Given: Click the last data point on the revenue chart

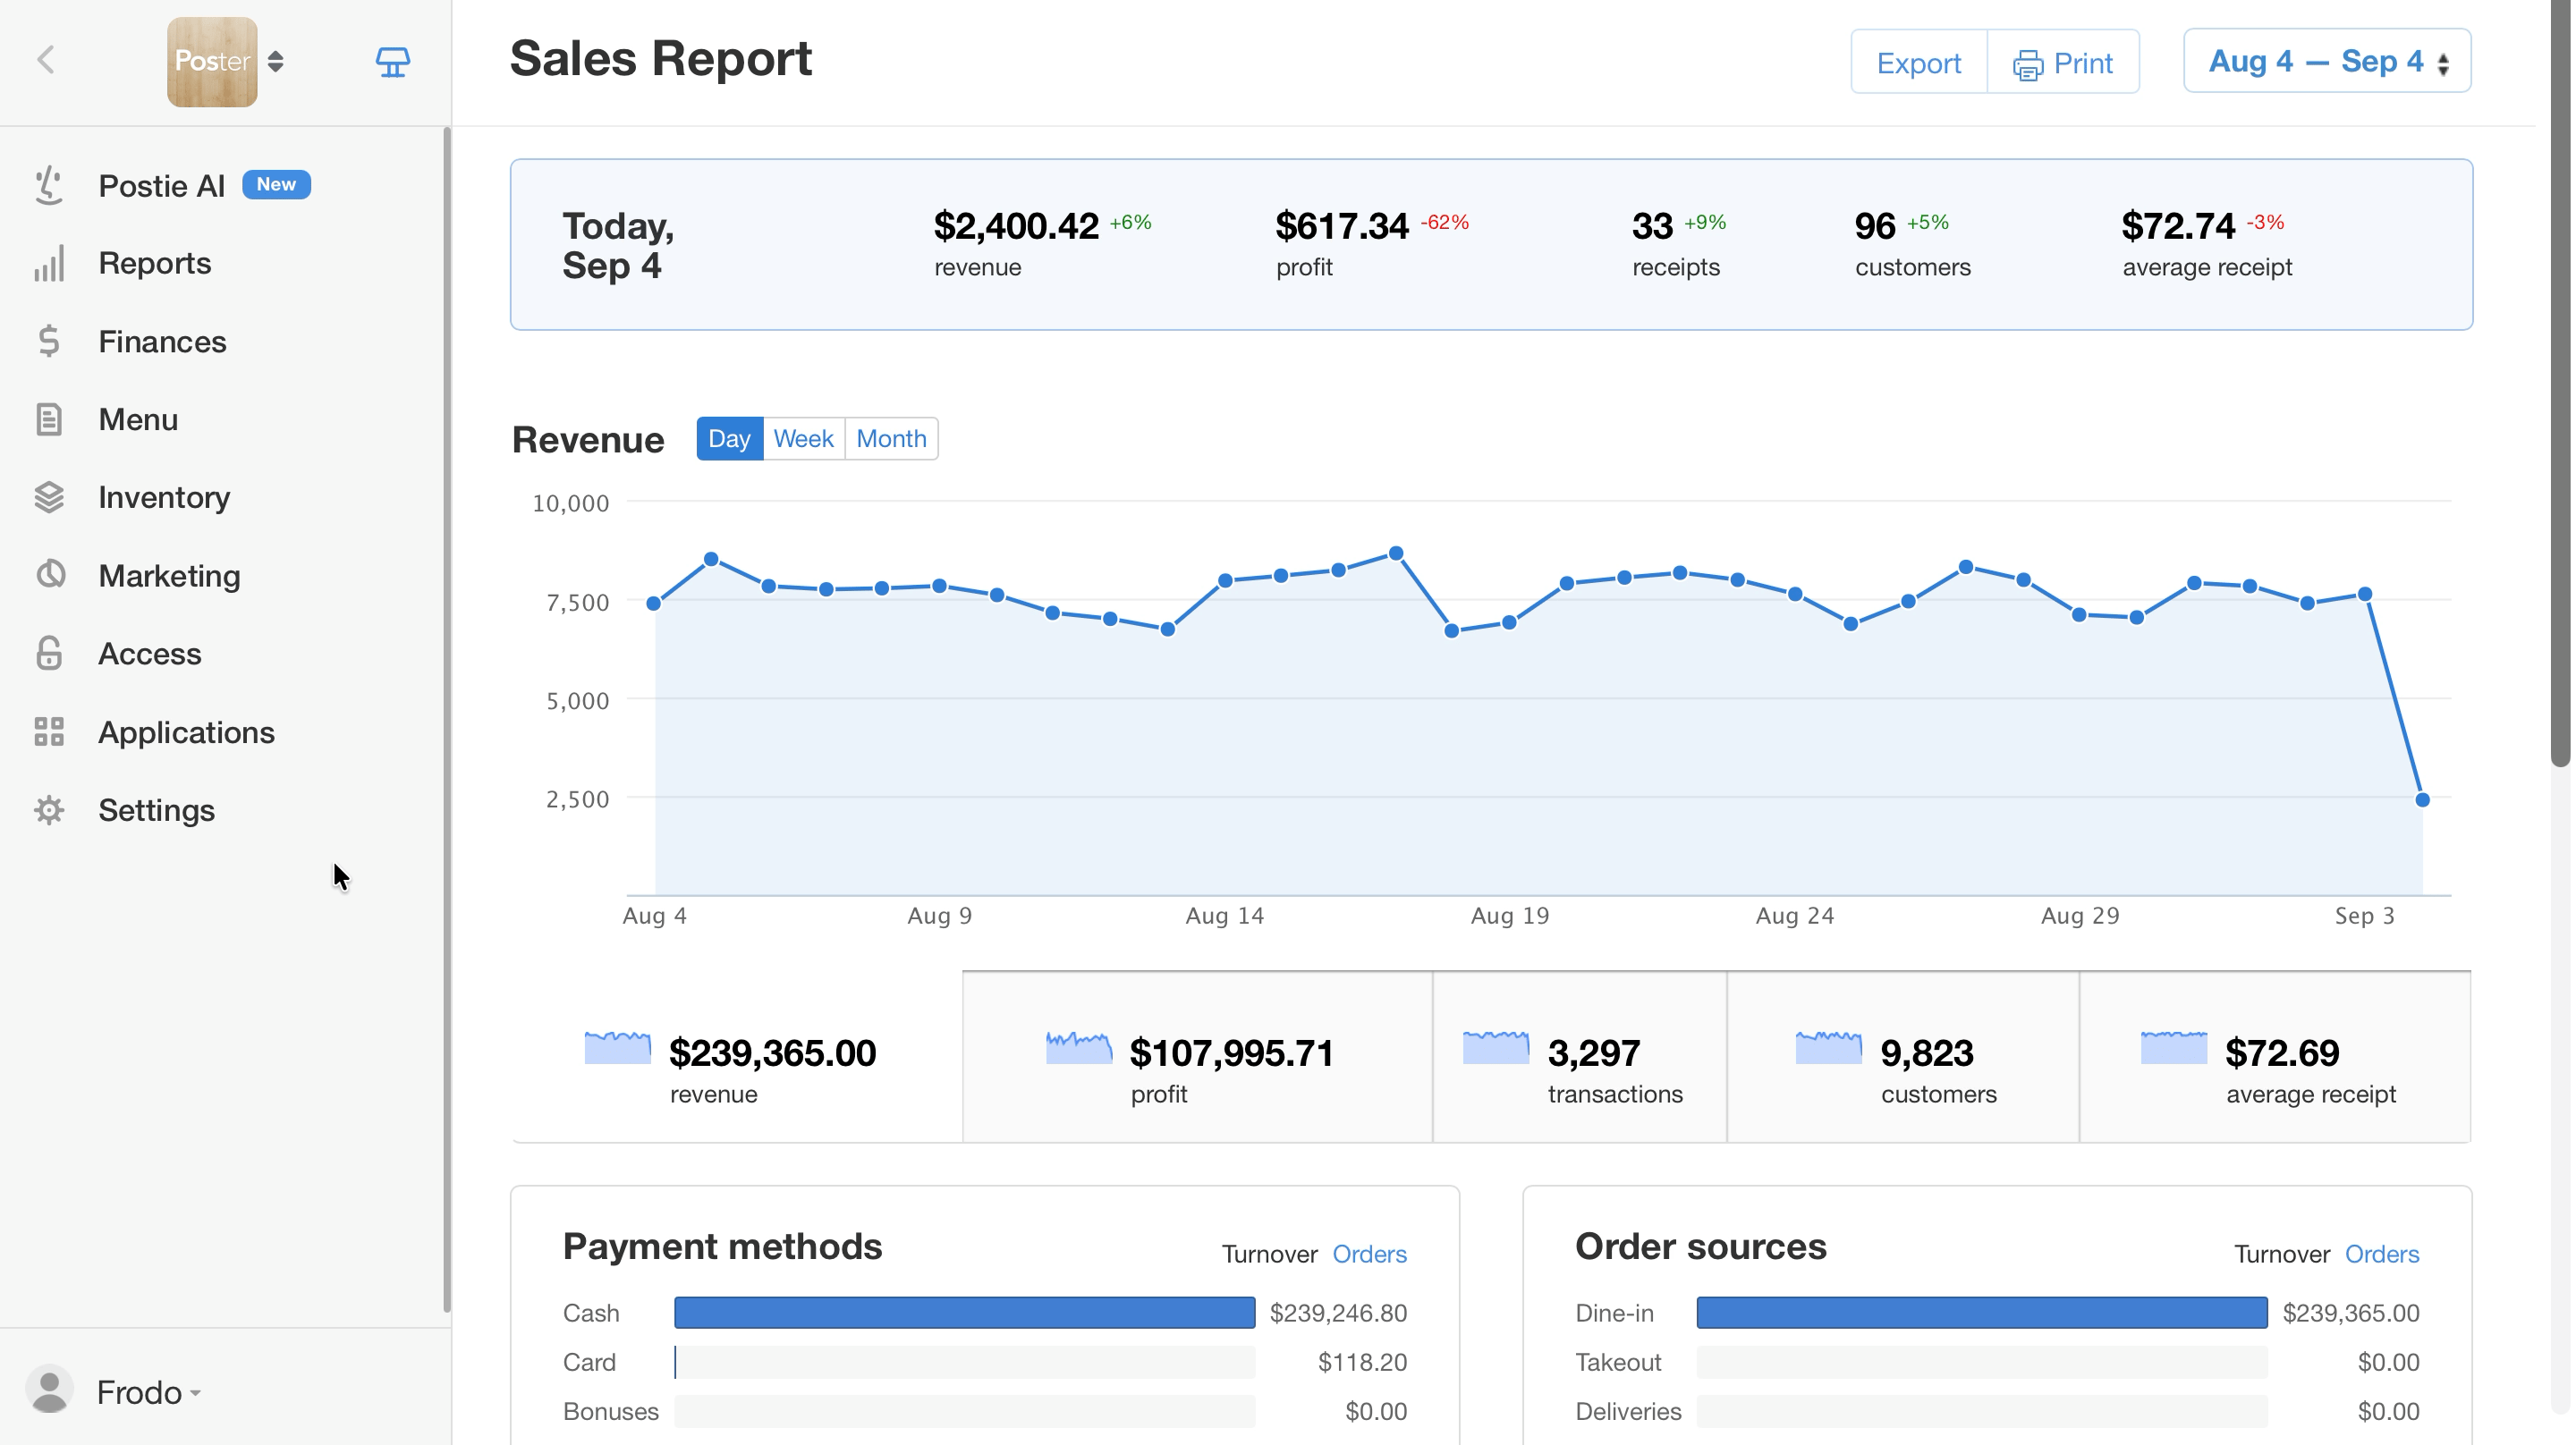Looking at the screenshot, I should coord(2421,799).
